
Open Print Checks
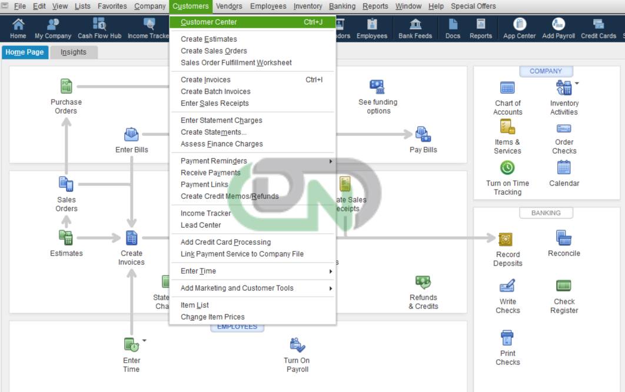pyautogui.click(x=507, y=340)
